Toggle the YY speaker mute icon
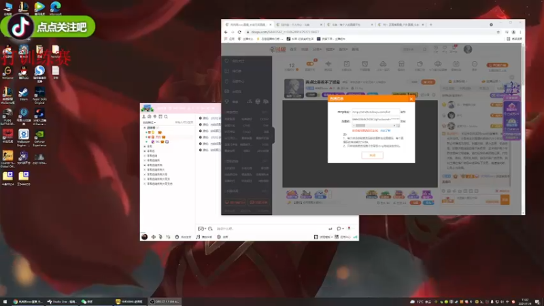 point(154,237)
